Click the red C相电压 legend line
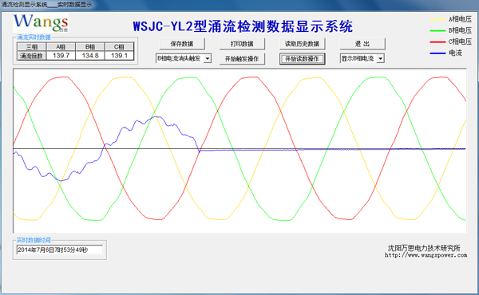 437,41
